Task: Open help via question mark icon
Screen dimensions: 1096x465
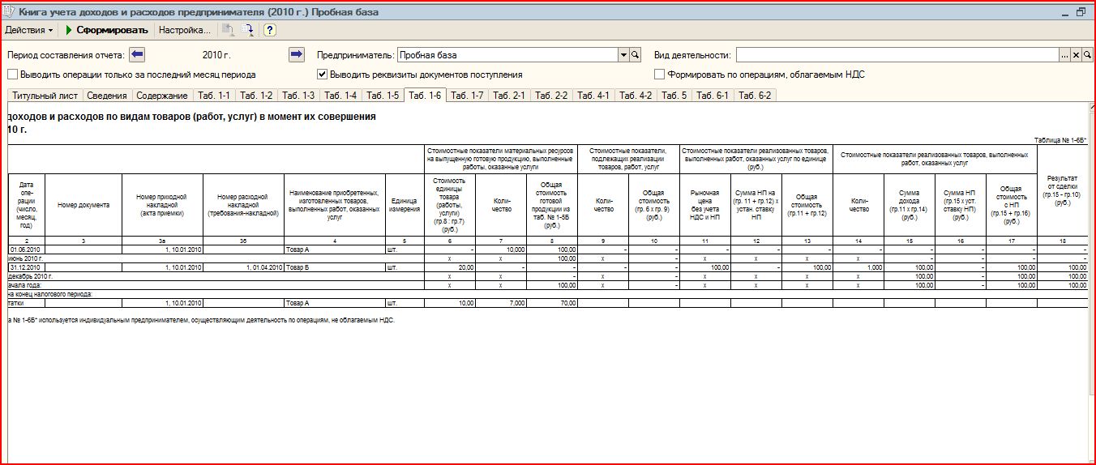Action: 270,30
